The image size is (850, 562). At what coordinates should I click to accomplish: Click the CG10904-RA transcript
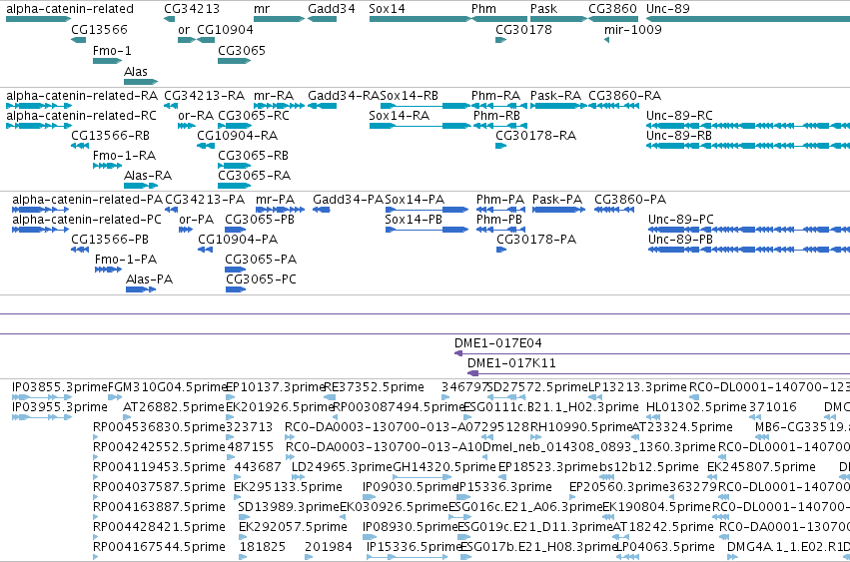(206, 146)
